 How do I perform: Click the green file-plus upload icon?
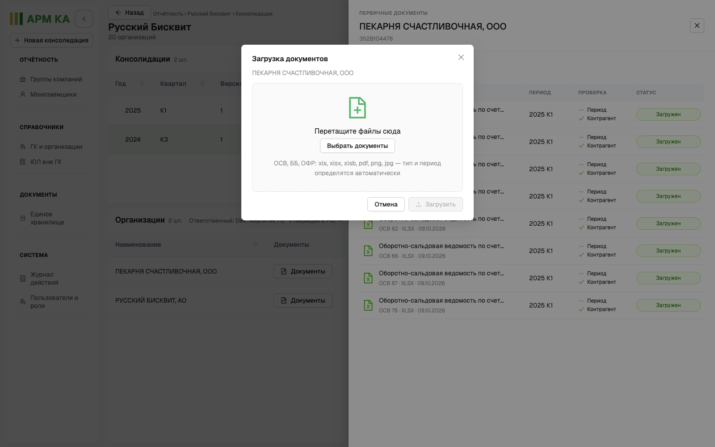(357, 108)
